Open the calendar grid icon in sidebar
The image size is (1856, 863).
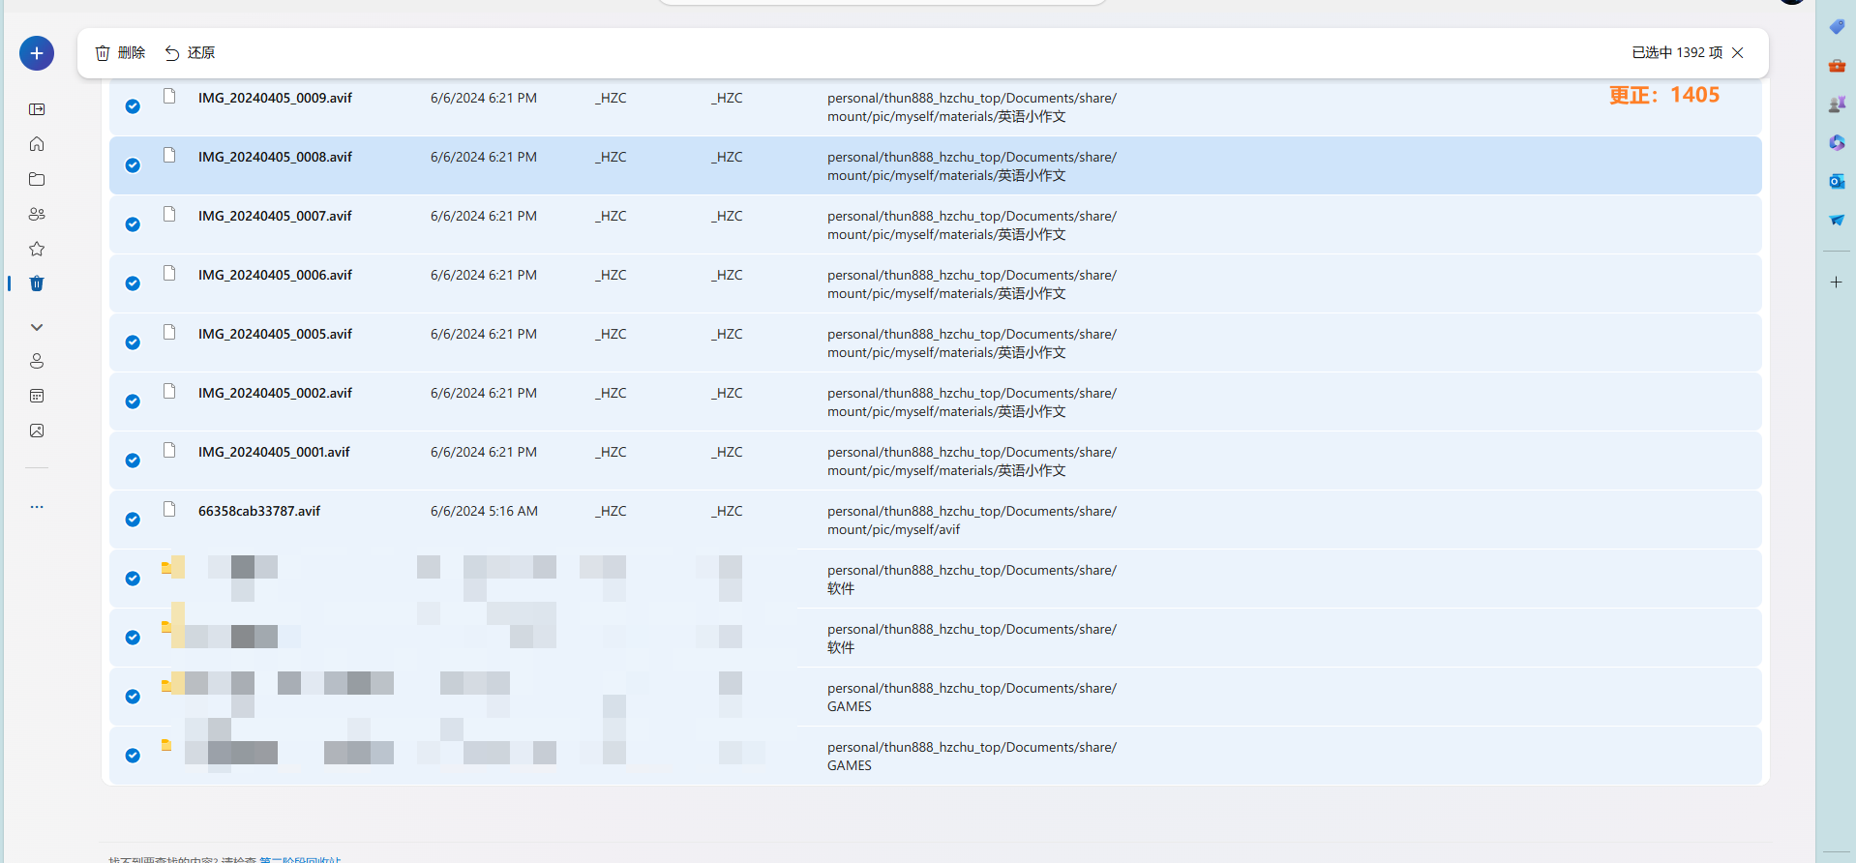[37, 396]
